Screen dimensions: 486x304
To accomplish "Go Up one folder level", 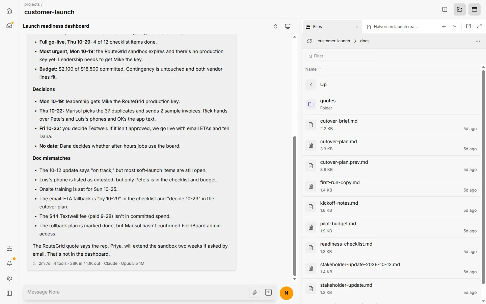I will click(x=391, y=84).
